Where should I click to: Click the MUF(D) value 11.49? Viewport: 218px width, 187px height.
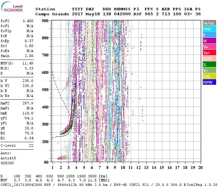tap(28, 63)
